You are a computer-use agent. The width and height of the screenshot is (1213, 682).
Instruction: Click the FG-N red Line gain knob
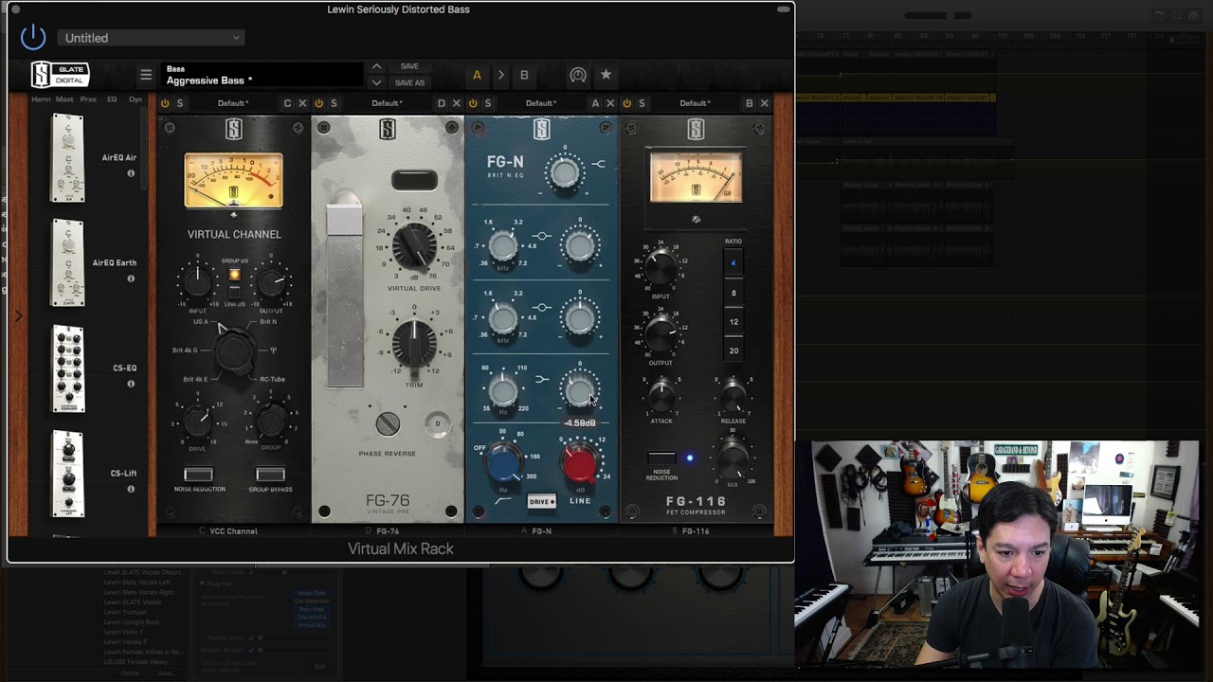pos(580,463)
